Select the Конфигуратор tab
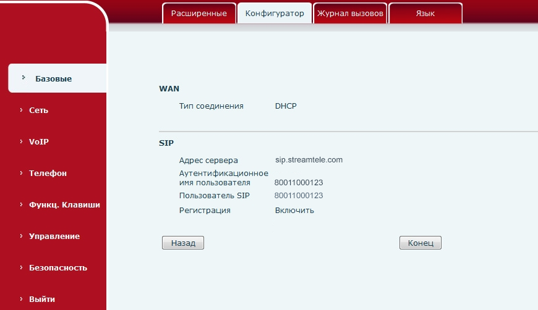Image resolution: width=538 pixels, height=310 pixels. pyautogui.click(x=275, y=14)
